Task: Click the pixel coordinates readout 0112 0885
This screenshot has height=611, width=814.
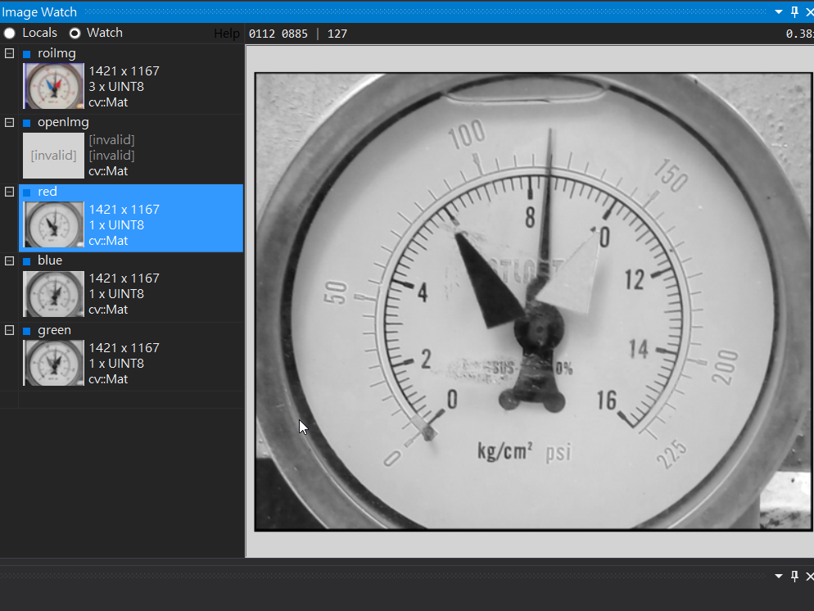Action: point(278,34)
